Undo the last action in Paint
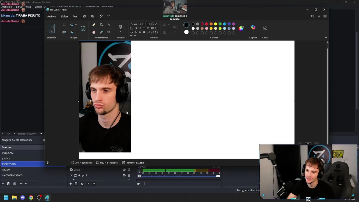359x202 pixels. 101,16
